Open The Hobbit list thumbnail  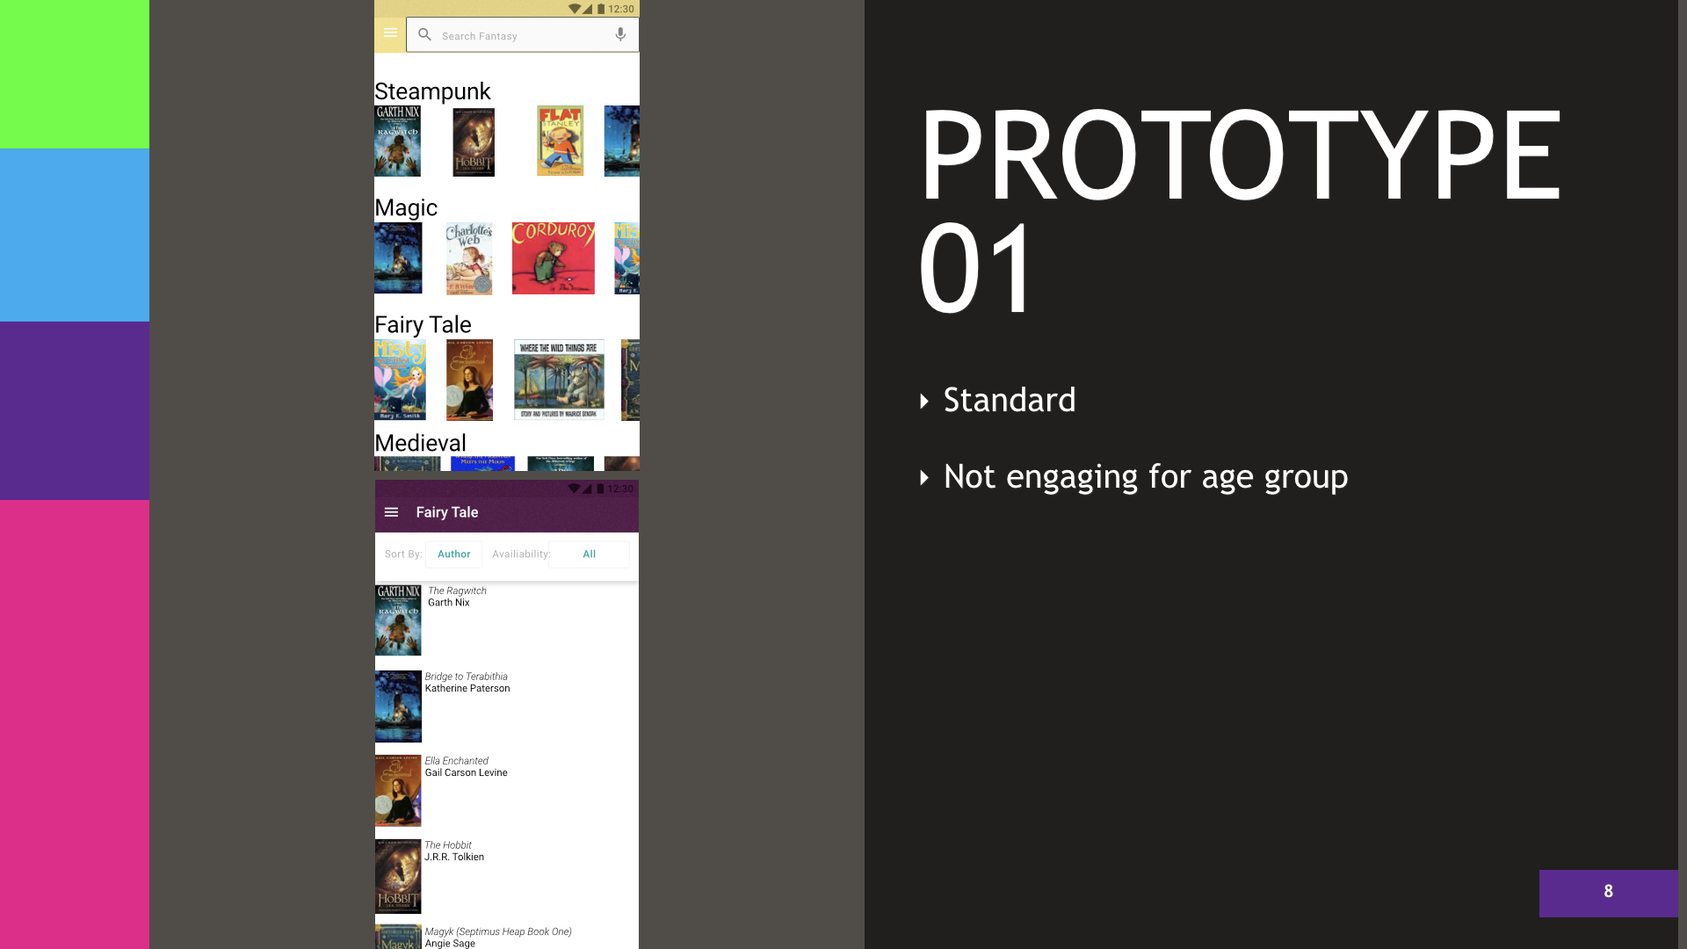pyautogui.click(x=398, y=876)
